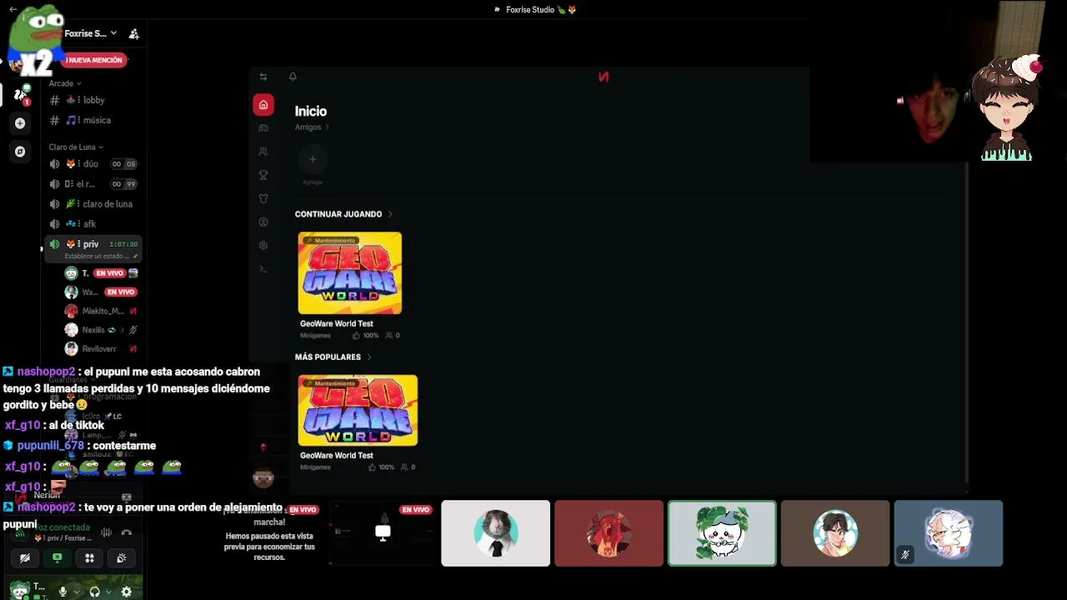Open the EN VIVO screen-share tile with monitor icon
Viewport: 1067px width, 600px height.
pyautogui.click(x=383, y=533)
